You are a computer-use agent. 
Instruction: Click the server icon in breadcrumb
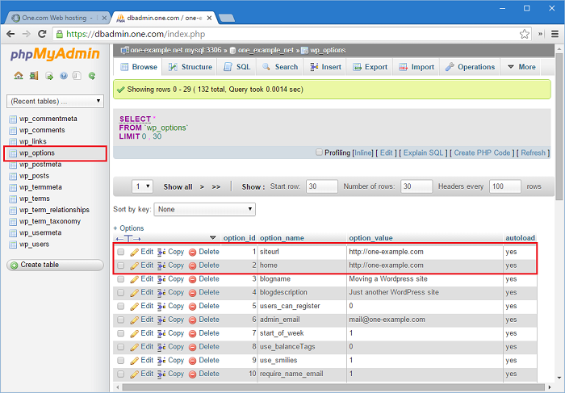point(124,50)
